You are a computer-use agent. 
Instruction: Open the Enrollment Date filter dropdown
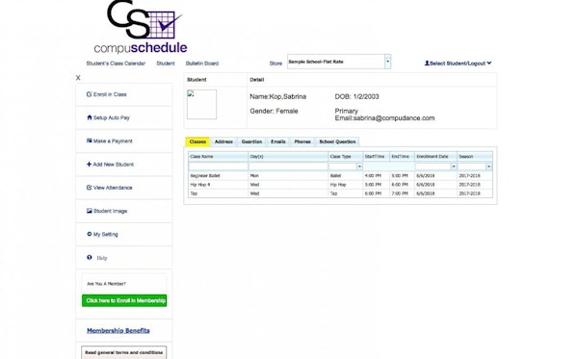454,167
